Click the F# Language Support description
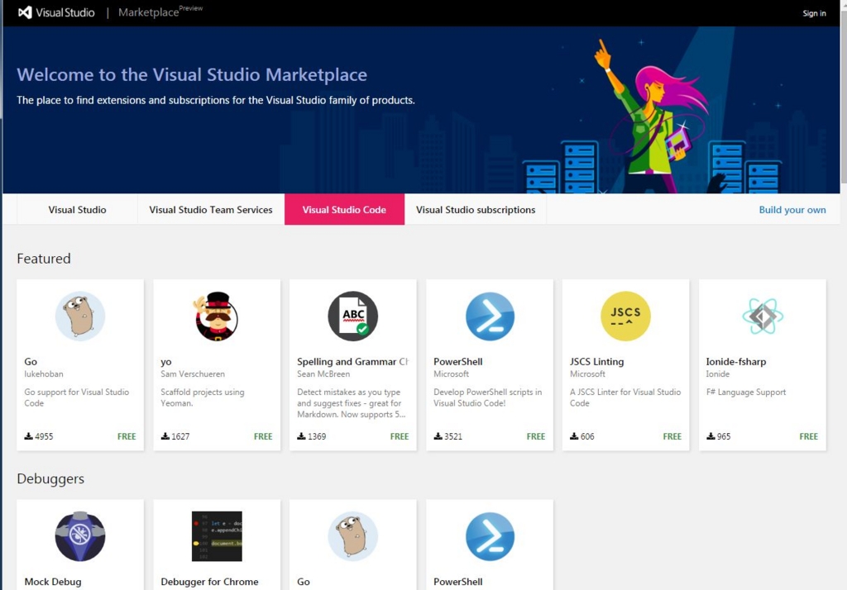Screen dimensions: 847x590 pyautogui.click(x=746, y=393)
